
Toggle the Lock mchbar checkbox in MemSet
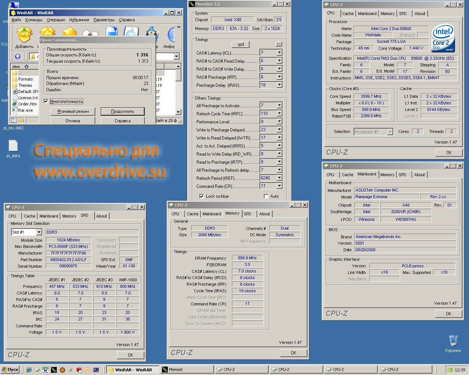coord(201,196)
